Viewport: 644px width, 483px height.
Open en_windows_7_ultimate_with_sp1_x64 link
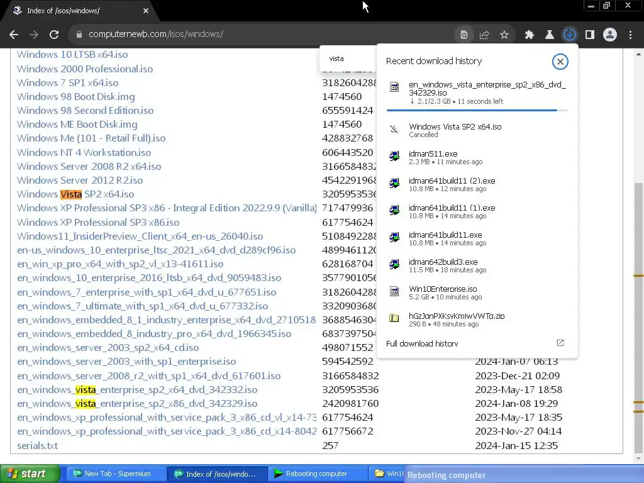[x=142, y=306]
